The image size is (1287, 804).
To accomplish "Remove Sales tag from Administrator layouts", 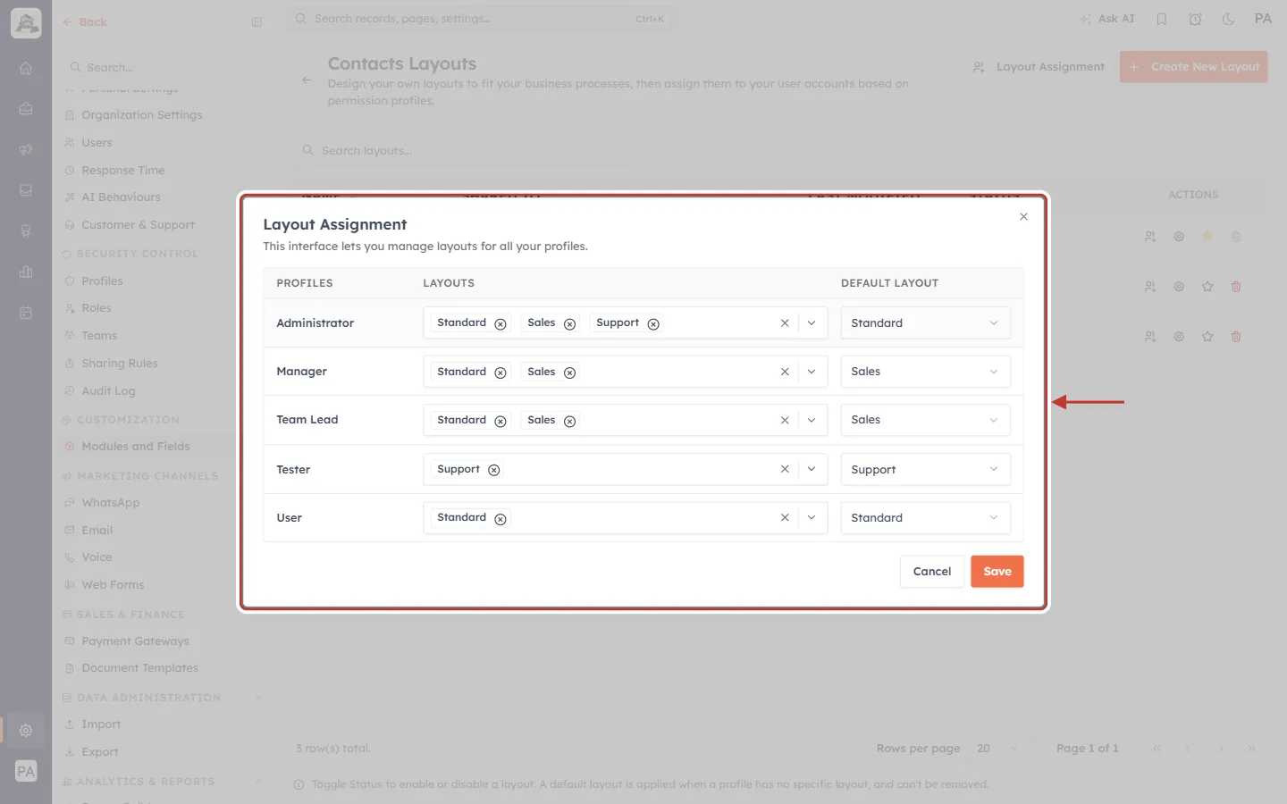I will coord(569,324).
